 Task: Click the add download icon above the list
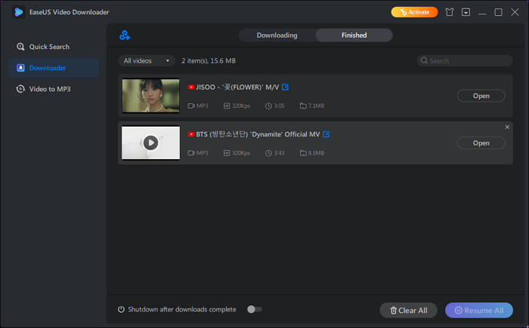point(125,35)
